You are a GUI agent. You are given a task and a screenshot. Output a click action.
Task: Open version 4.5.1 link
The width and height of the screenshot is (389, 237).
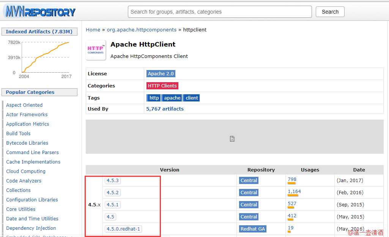pos(113,204)
